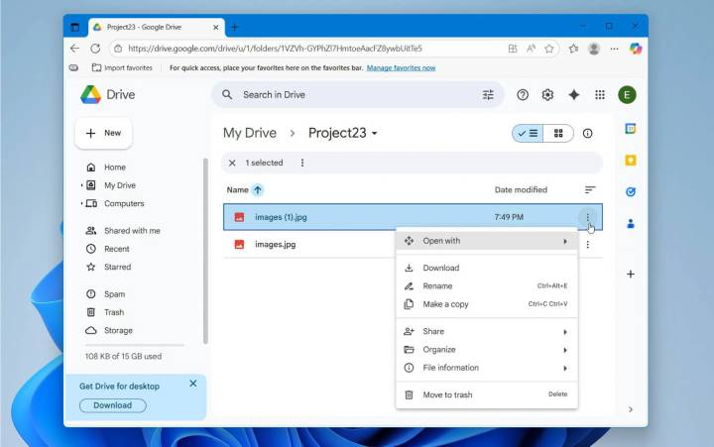
Task: Choose Download from context menu
Action: pos(487,268)
